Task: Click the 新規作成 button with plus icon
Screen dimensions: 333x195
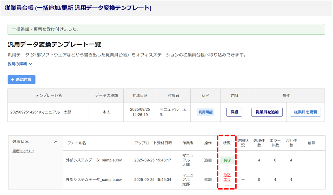Action: point(22,80)
